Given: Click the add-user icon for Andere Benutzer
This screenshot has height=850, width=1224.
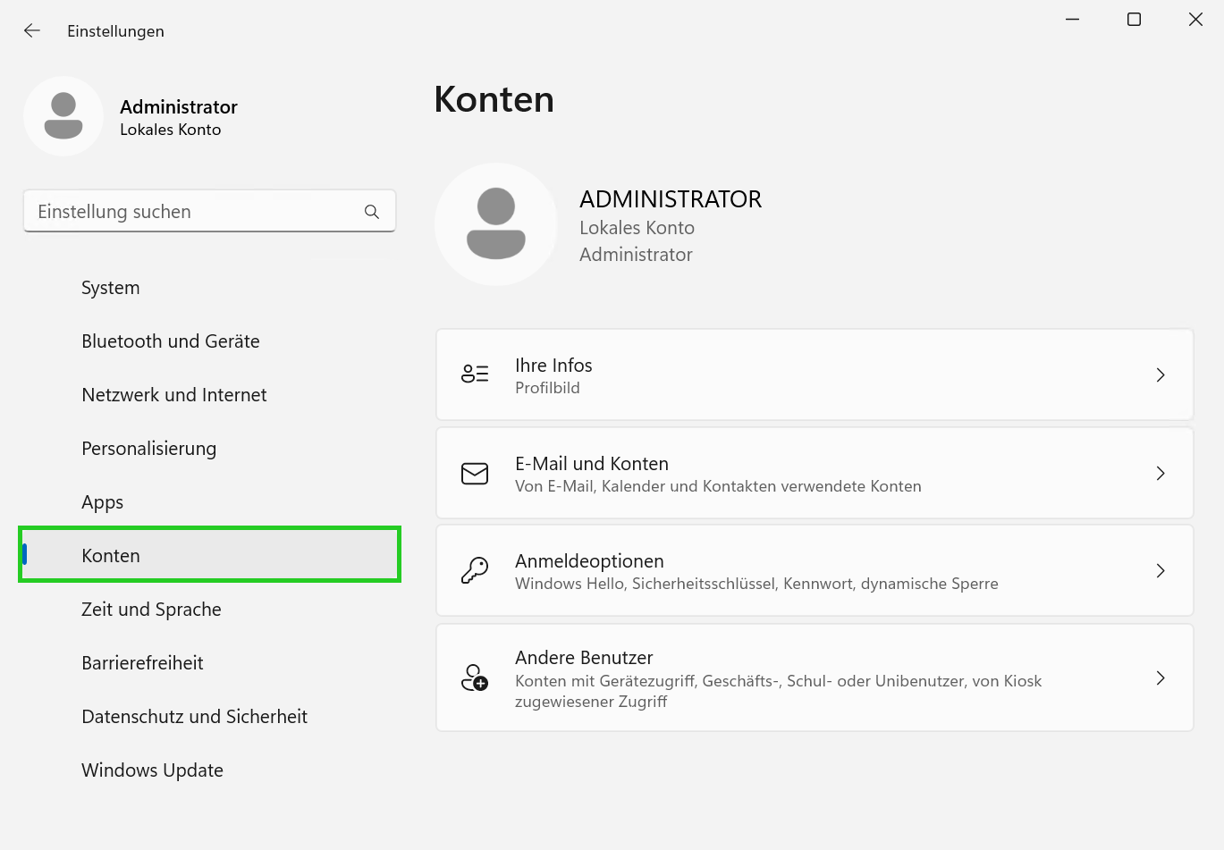Looking at the screenshot, I should tap(475, 677).
